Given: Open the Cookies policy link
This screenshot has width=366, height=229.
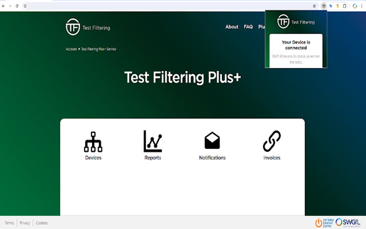Looking at the screenshot, I should pos(41,223).
